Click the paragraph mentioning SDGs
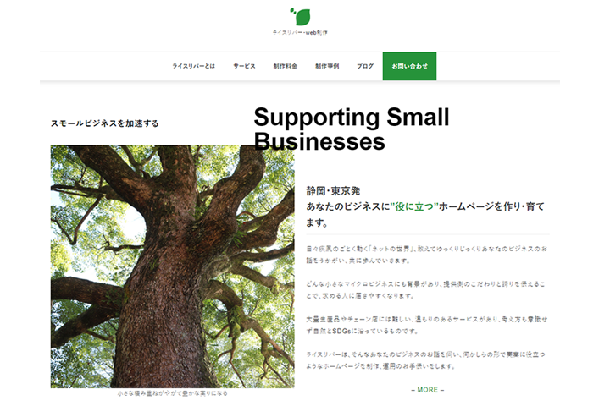 pyautogui.click(x=427, y=325)
